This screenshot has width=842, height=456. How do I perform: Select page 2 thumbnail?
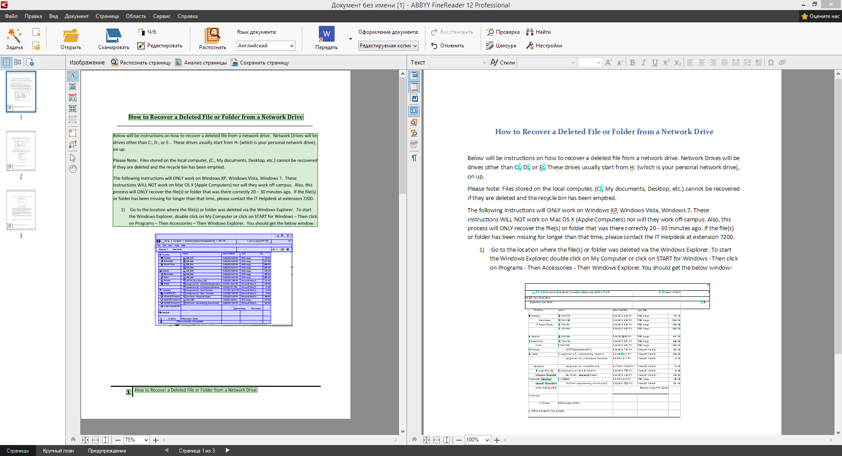[x=21, y=151]
